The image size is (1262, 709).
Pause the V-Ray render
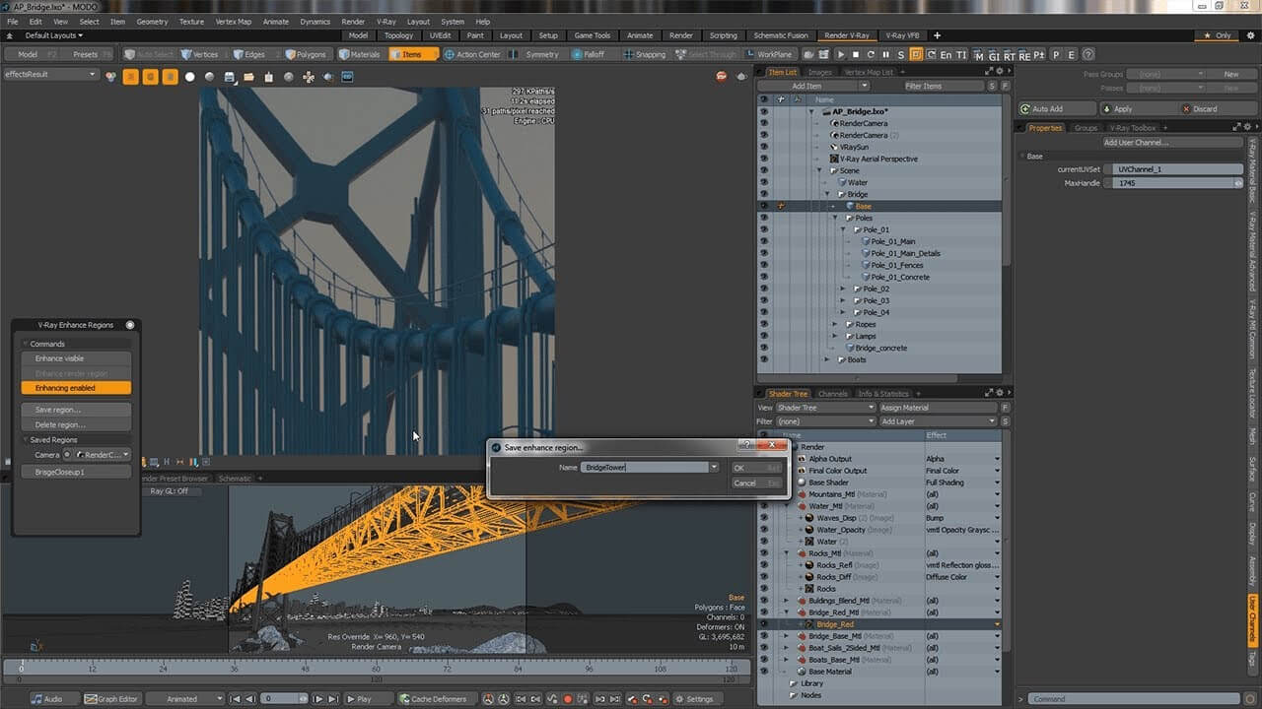[885, 55]
